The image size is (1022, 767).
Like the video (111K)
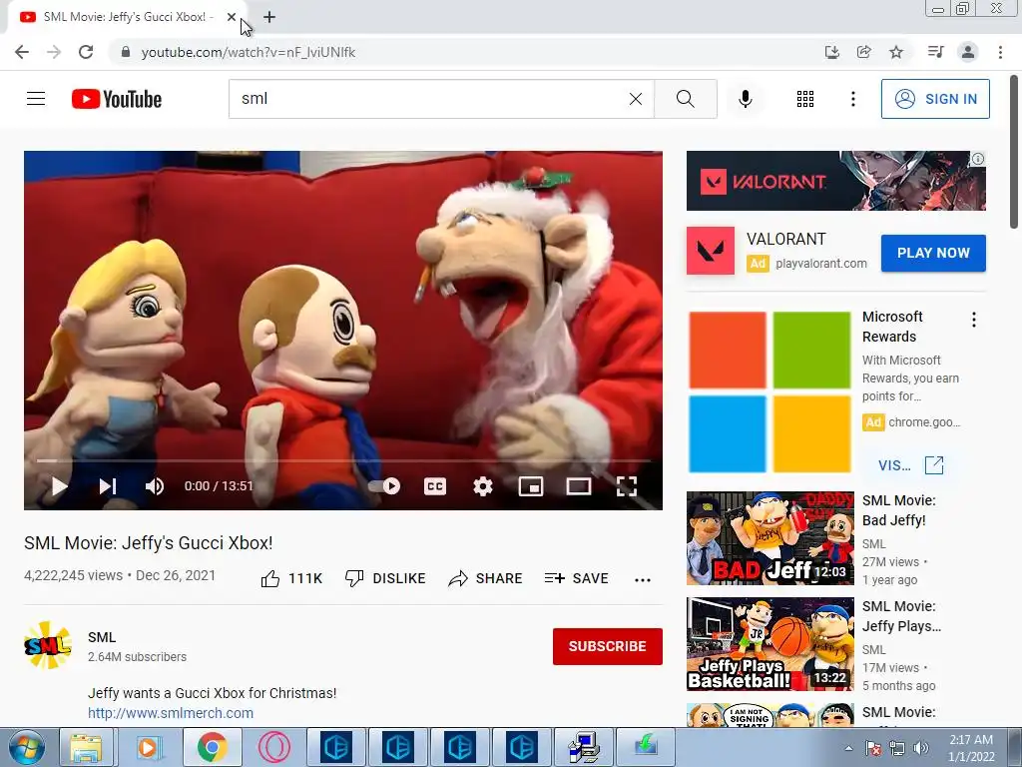point(291,578)
